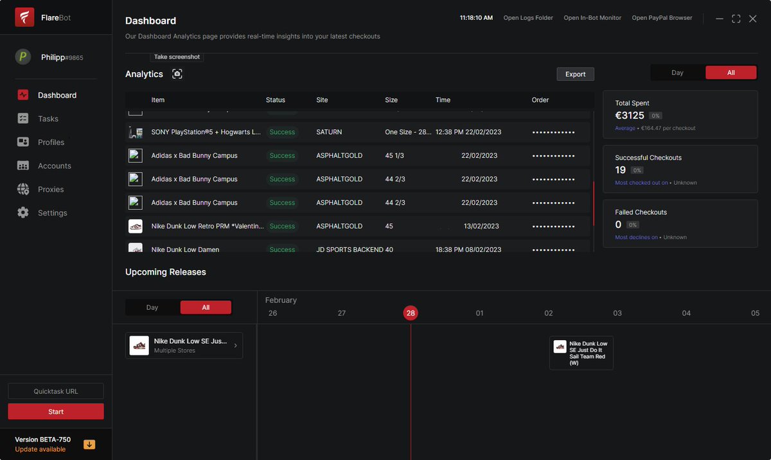Screen dimensions: 771x460
Task: Click the JD SPORTS BACKEND site cell
Action: tap(350, 250)
